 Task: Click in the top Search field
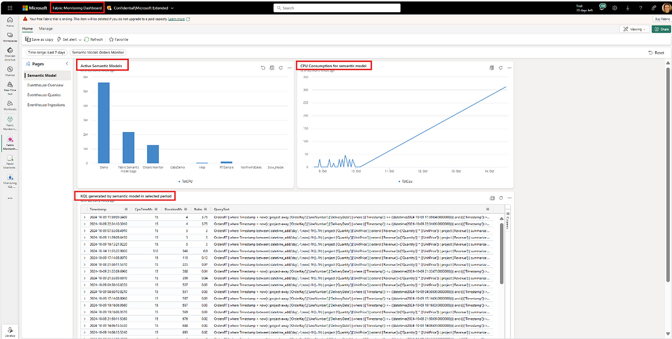point(336,8)
